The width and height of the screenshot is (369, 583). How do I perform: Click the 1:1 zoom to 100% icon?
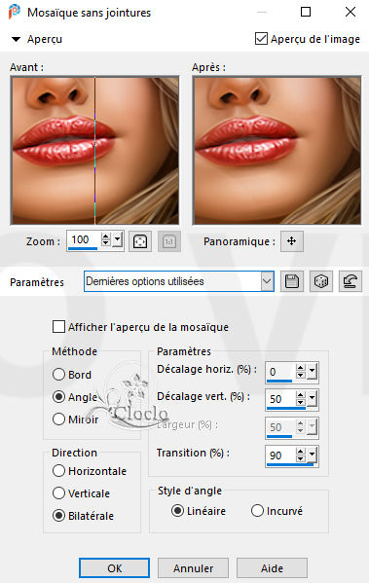click(169, 241)
